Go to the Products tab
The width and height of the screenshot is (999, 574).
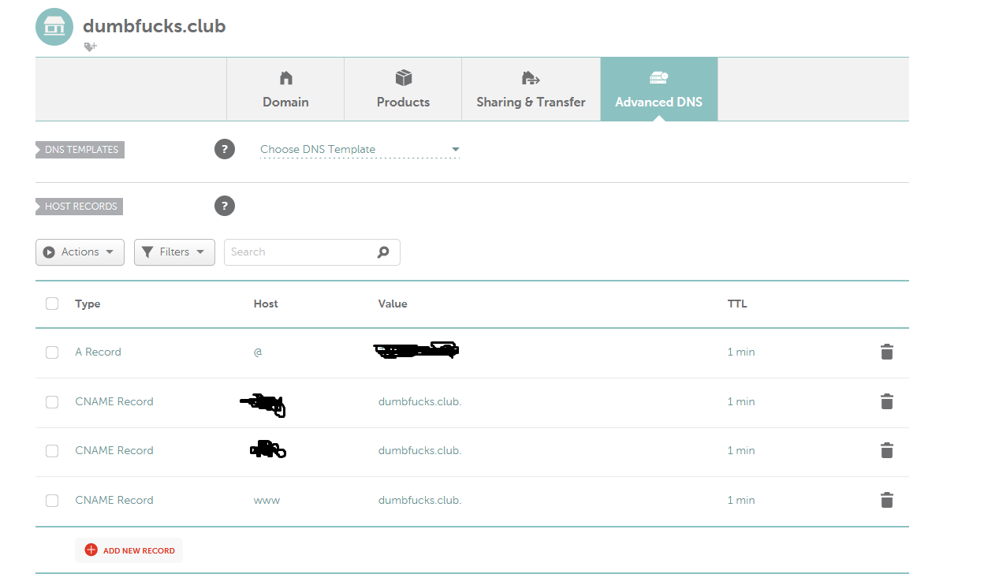[403, 89]
